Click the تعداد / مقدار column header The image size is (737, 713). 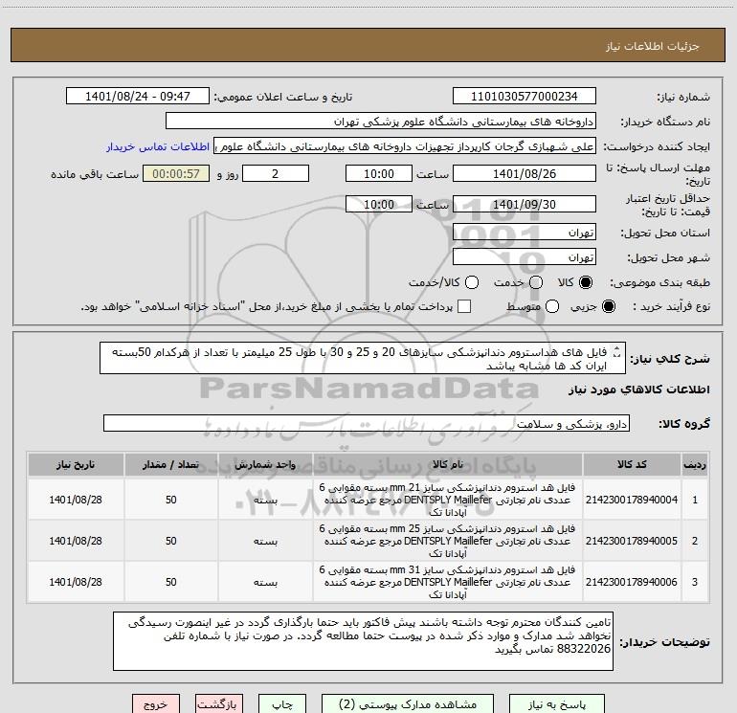pyautogui.click(x=170, y=465)
